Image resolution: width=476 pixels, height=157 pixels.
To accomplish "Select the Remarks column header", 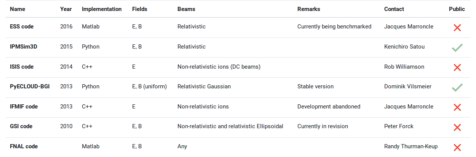I will (x=309, y=9).
